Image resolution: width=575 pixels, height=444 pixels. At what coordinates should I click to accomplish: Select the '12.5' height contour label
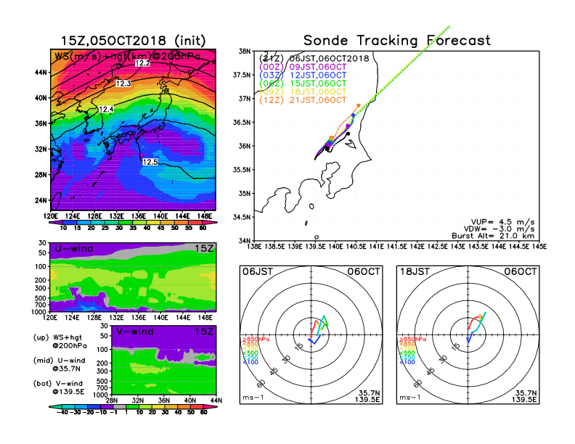[150, 162]
